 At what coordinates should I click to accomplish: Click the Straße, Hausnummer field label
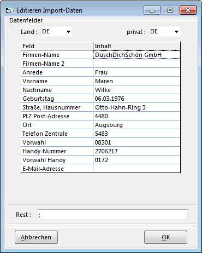point(57,107)
